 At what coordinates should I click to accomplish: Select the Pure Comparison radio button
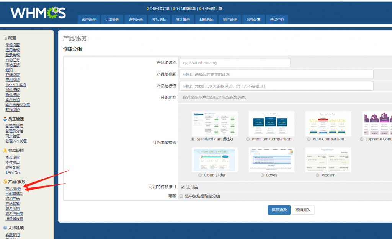coord(308,139)
